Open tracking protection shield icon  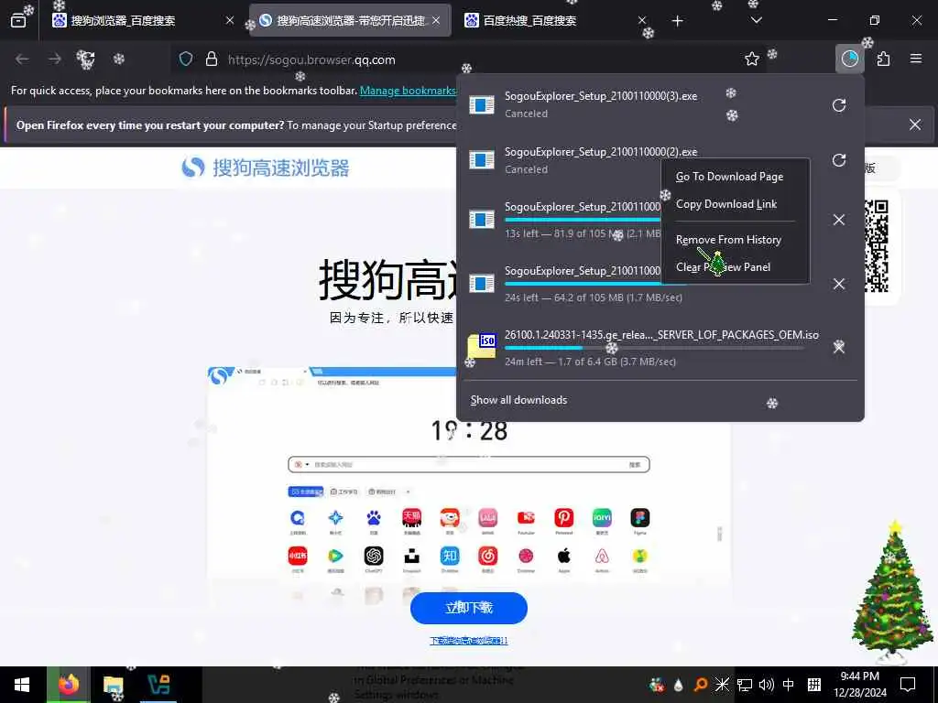pos(186,59)
